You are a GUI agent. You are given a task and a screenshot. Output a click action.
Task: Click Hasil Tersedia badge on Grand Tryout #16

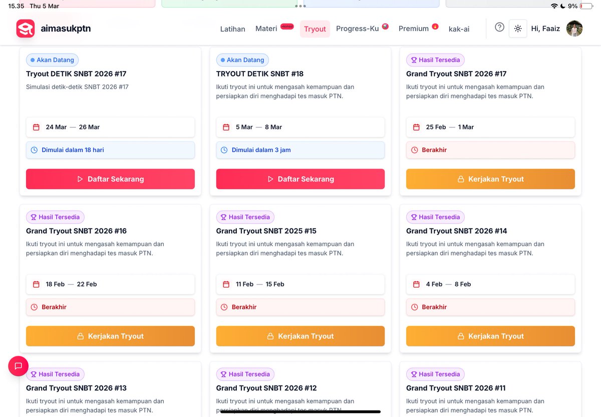(x=55, y=217)
